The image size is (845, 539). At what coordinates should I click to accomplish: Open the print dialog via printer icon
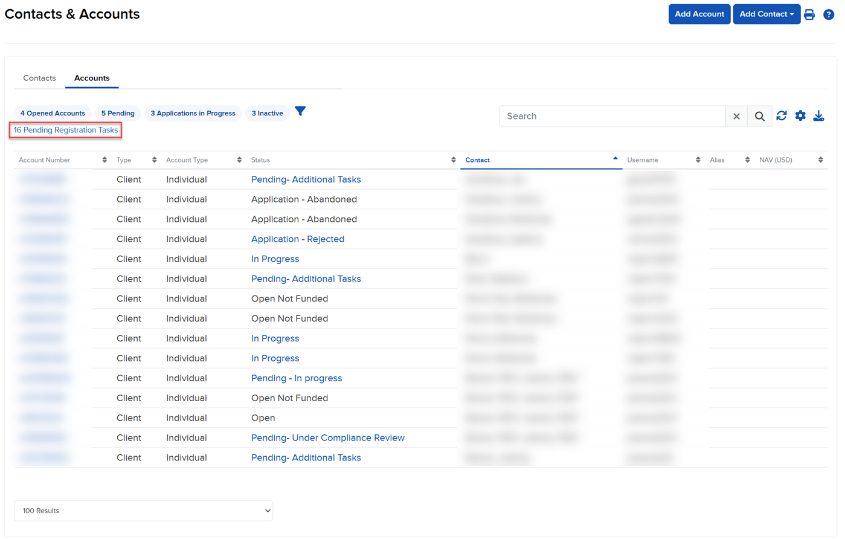pos(809,14)
